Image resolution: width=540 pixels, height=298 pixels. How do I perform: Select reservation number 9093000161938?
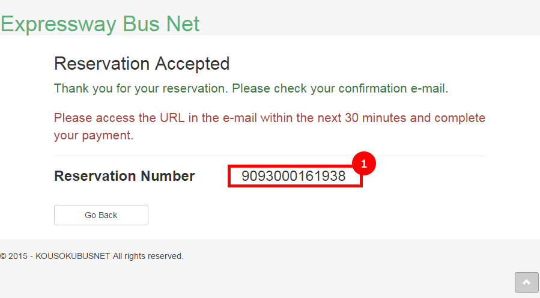(293, 176)
